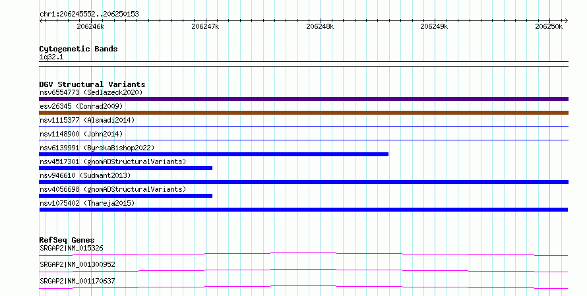Click the nsv4517301 (gnomADStructuralVariants) label
Viewport: 587px width, 296px height.
coord(113,162)
